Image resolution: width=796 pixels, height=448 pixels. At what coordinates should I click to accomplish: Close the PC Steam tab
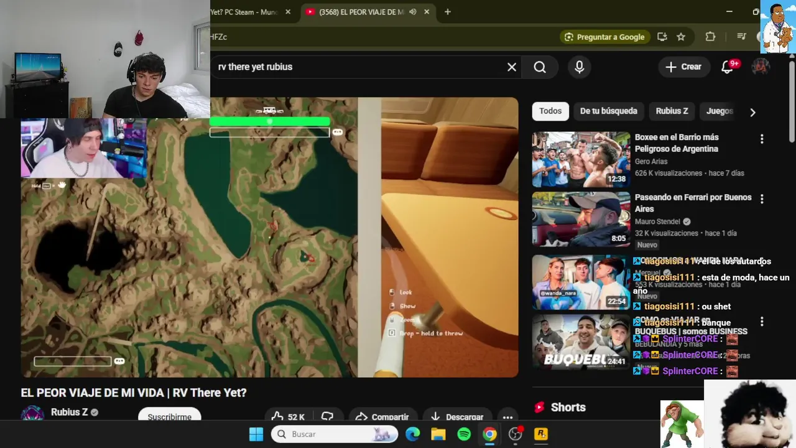288,12
